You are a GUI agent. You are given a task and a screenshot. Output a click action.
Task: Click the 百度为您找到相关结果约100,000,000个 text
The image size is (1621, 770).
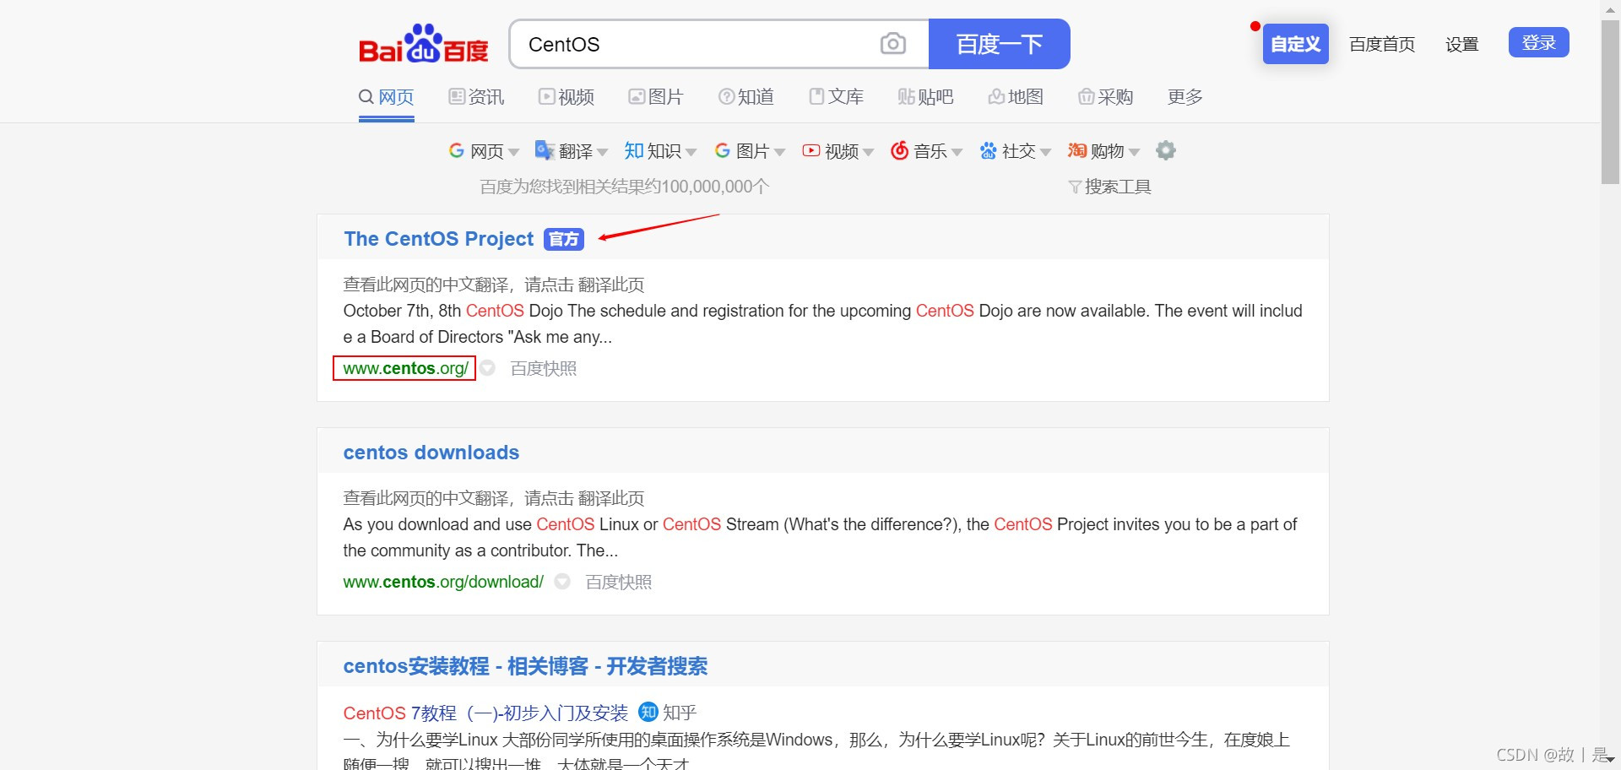[625, 187]
